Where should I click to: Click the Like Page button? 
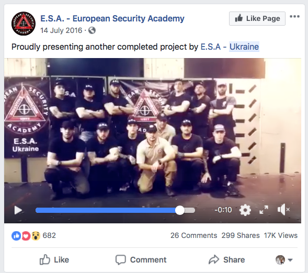257,18
